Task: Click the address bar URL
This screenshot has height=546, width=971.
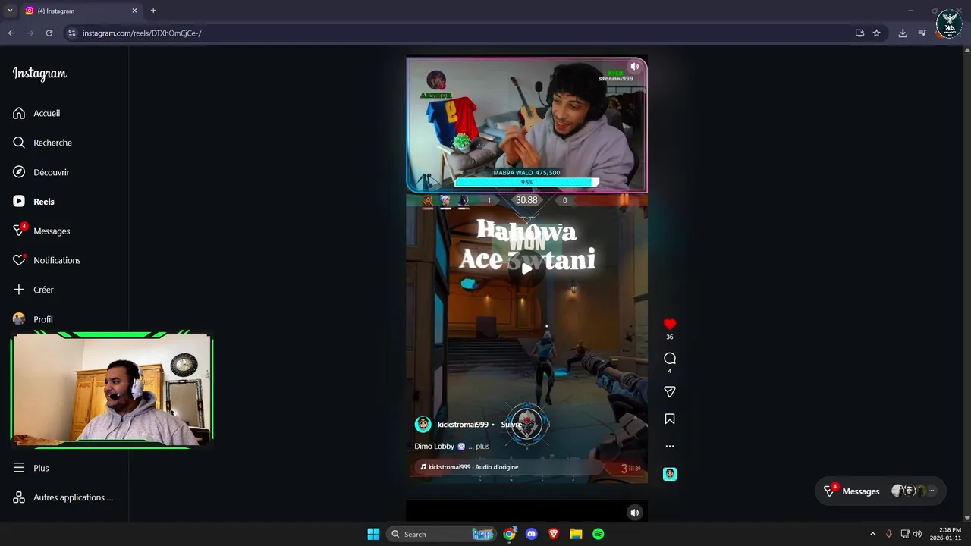Action: coord(142,33)
